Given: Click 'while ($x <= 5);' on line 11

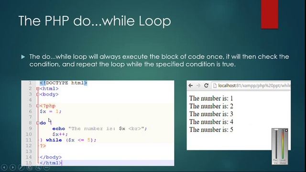Looking at the screenshot, I should (71, 140).
